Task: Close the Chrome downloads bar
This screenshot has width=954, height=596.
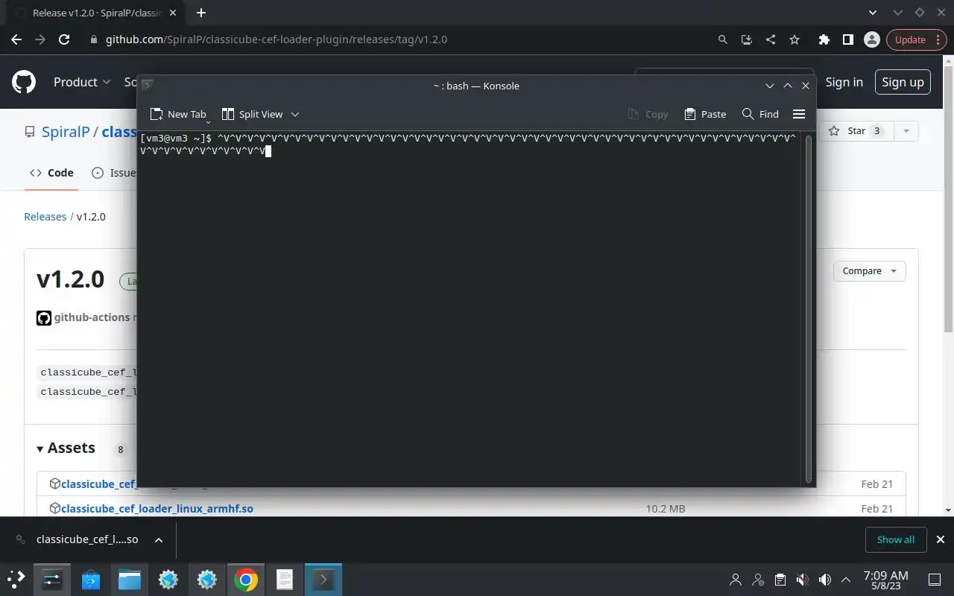Action: [940, 539]
